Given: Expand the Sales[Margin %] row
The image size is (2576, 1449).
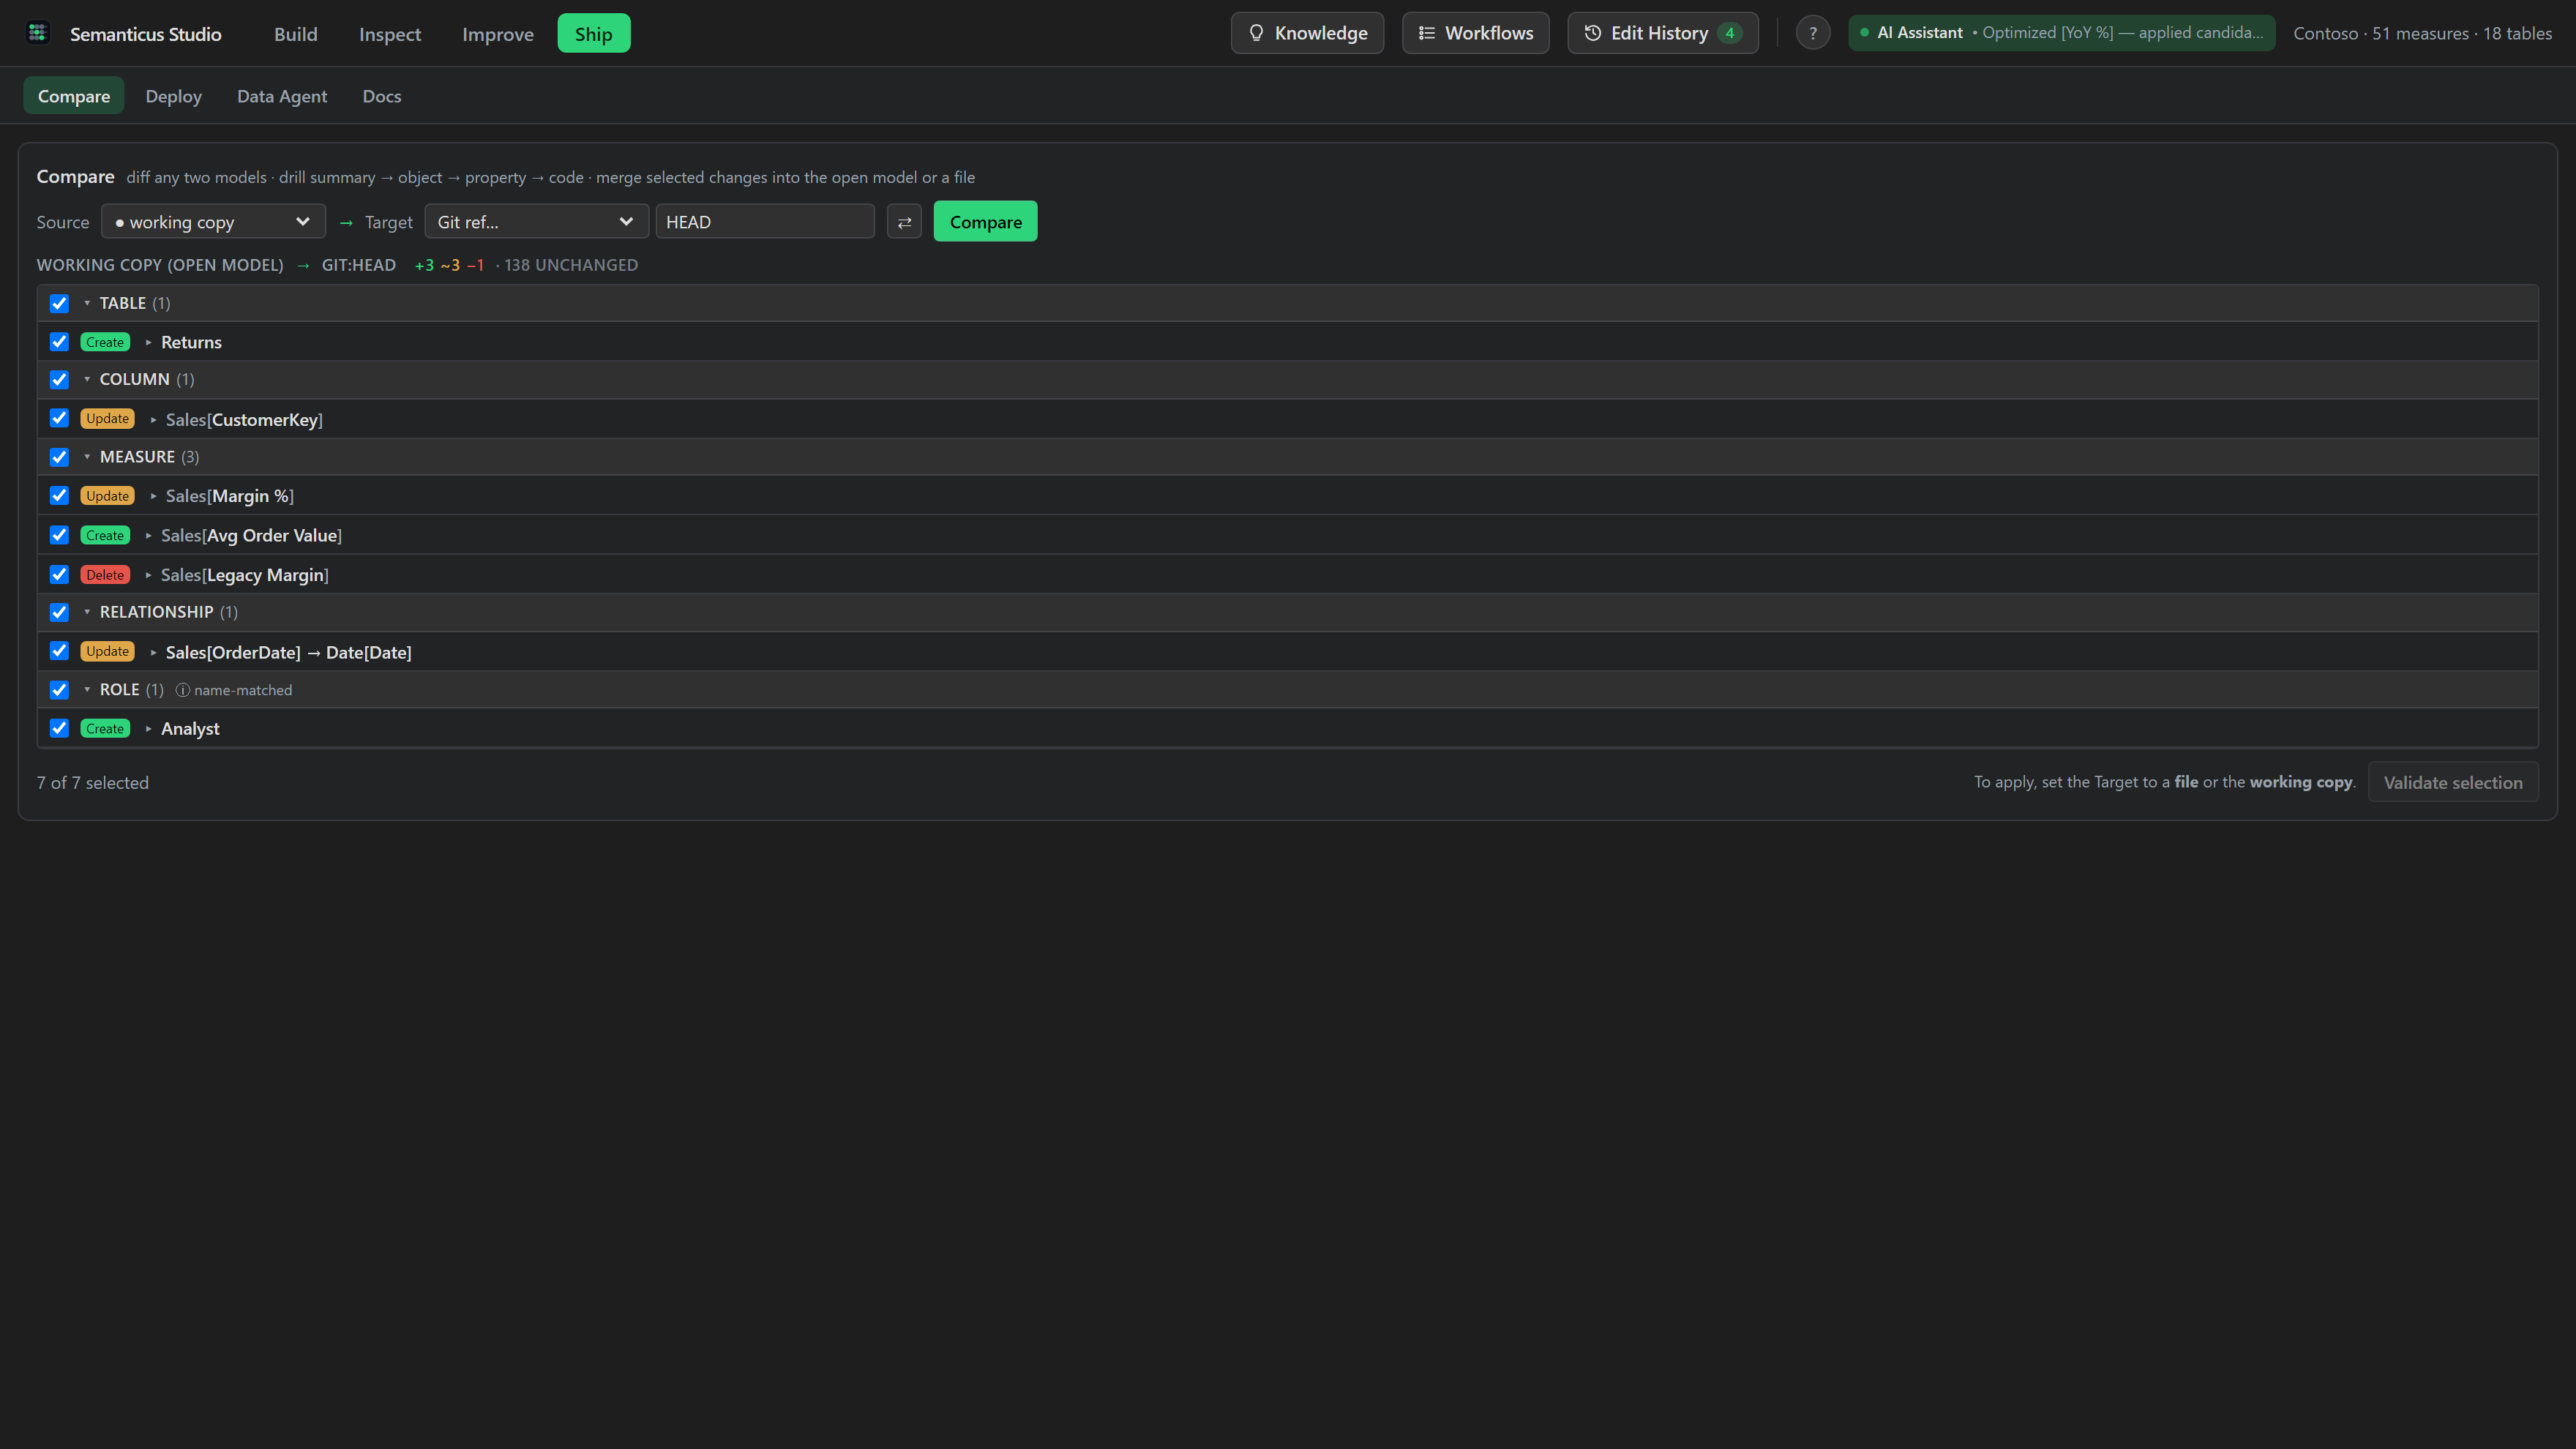Looking at the screenshot, I should [153, 497].
